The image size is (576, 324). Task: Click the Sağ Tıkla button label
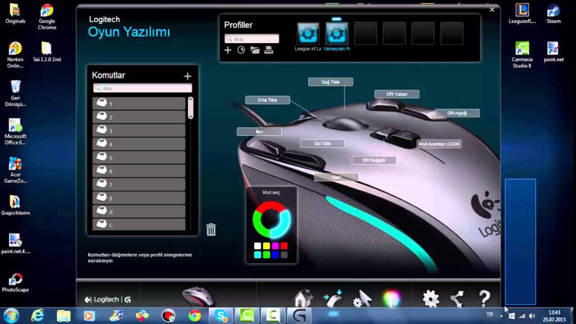click(x=331, y=82)
